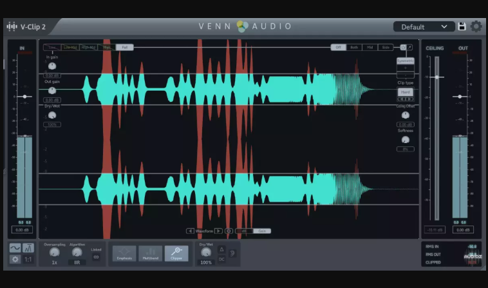Click the band Dry/Wet 100% field
This screenshot has width=488, height=288.
52,124
